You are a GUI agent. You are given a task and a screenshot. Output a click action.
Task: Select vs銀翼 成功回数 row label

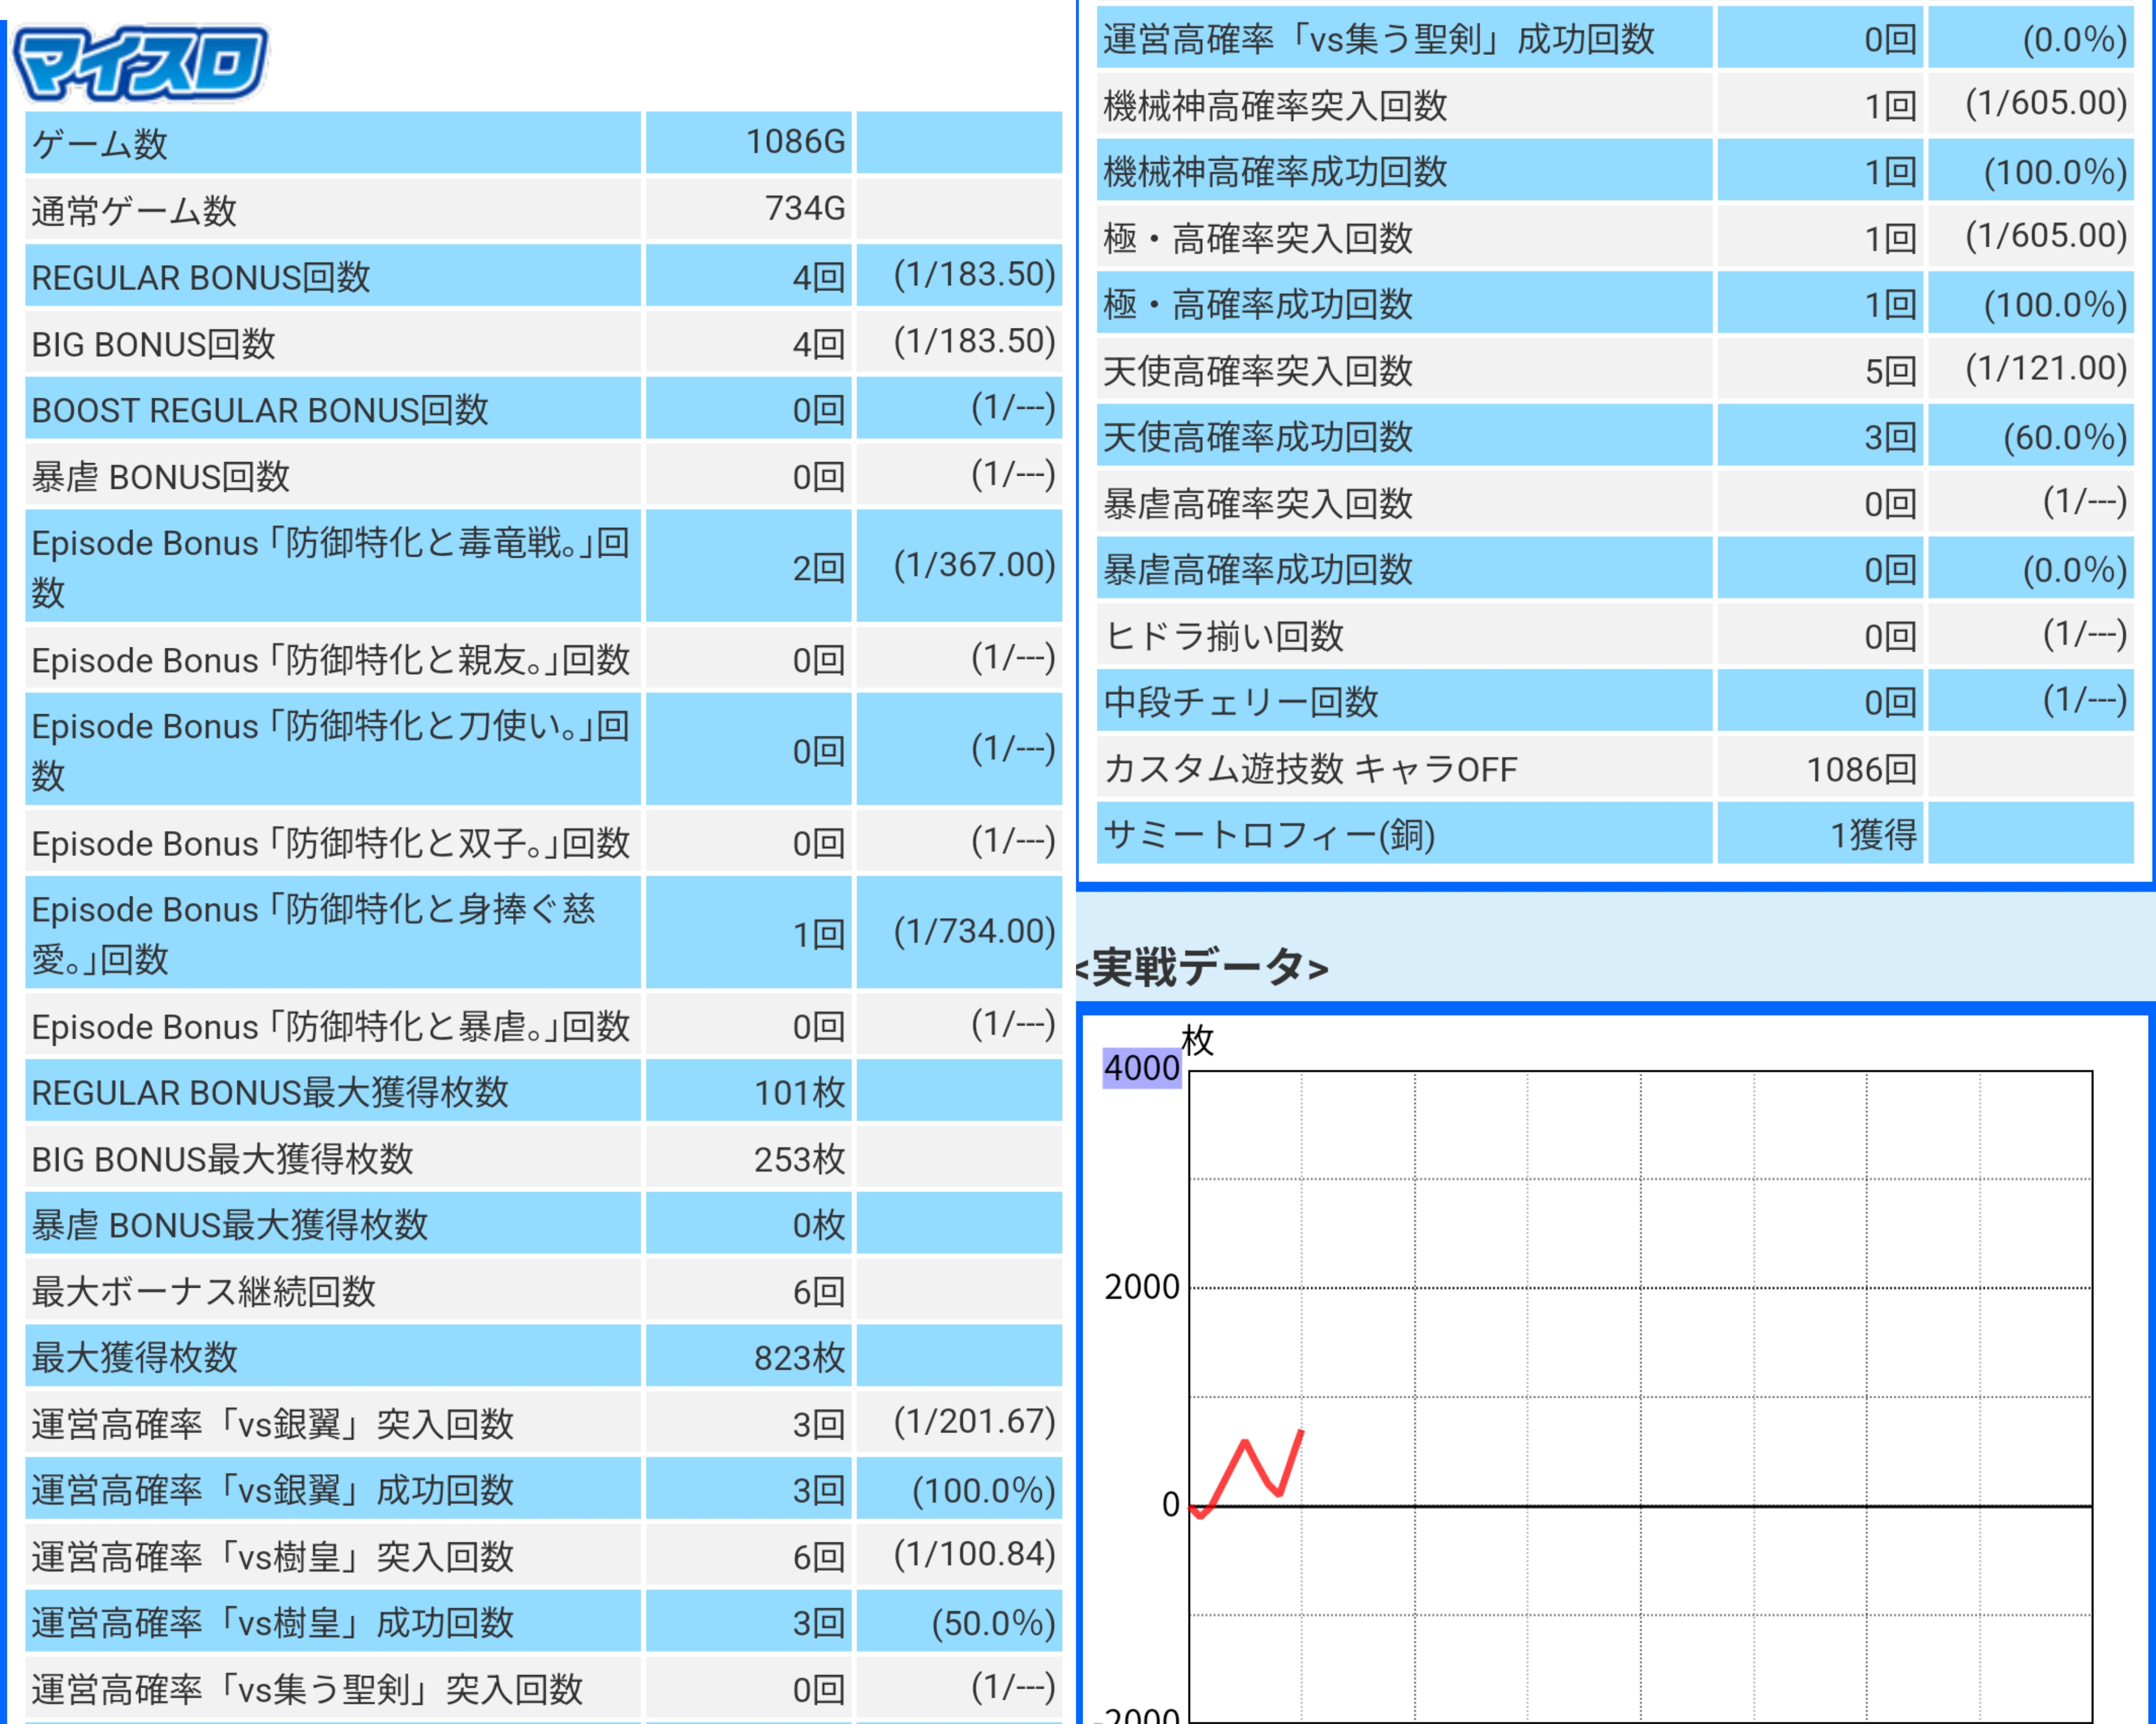272,1490
